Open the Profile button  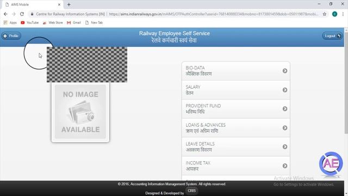(11, 36)
